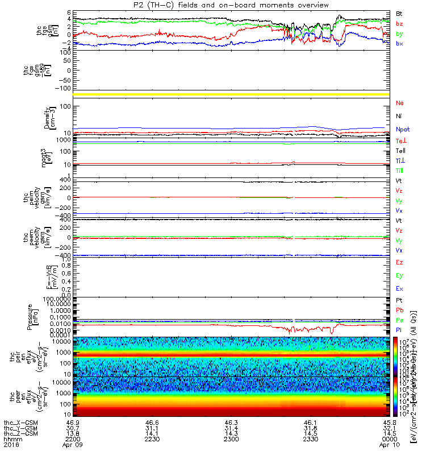Click the blue Npot legend label
Image resolution: width=426 pixels, height=455 pixels.
point(403,130)
